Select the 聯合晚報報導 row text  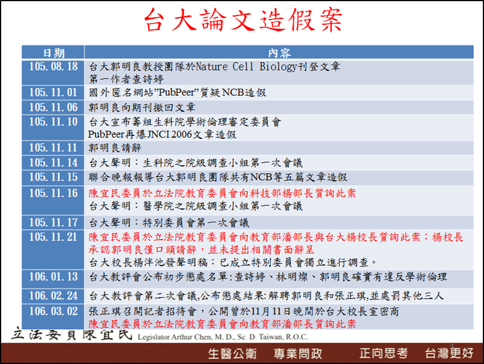click(x=218, y=177)
